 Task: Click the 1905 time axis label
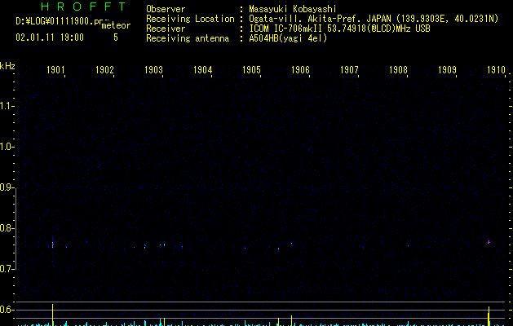[251, 69]
